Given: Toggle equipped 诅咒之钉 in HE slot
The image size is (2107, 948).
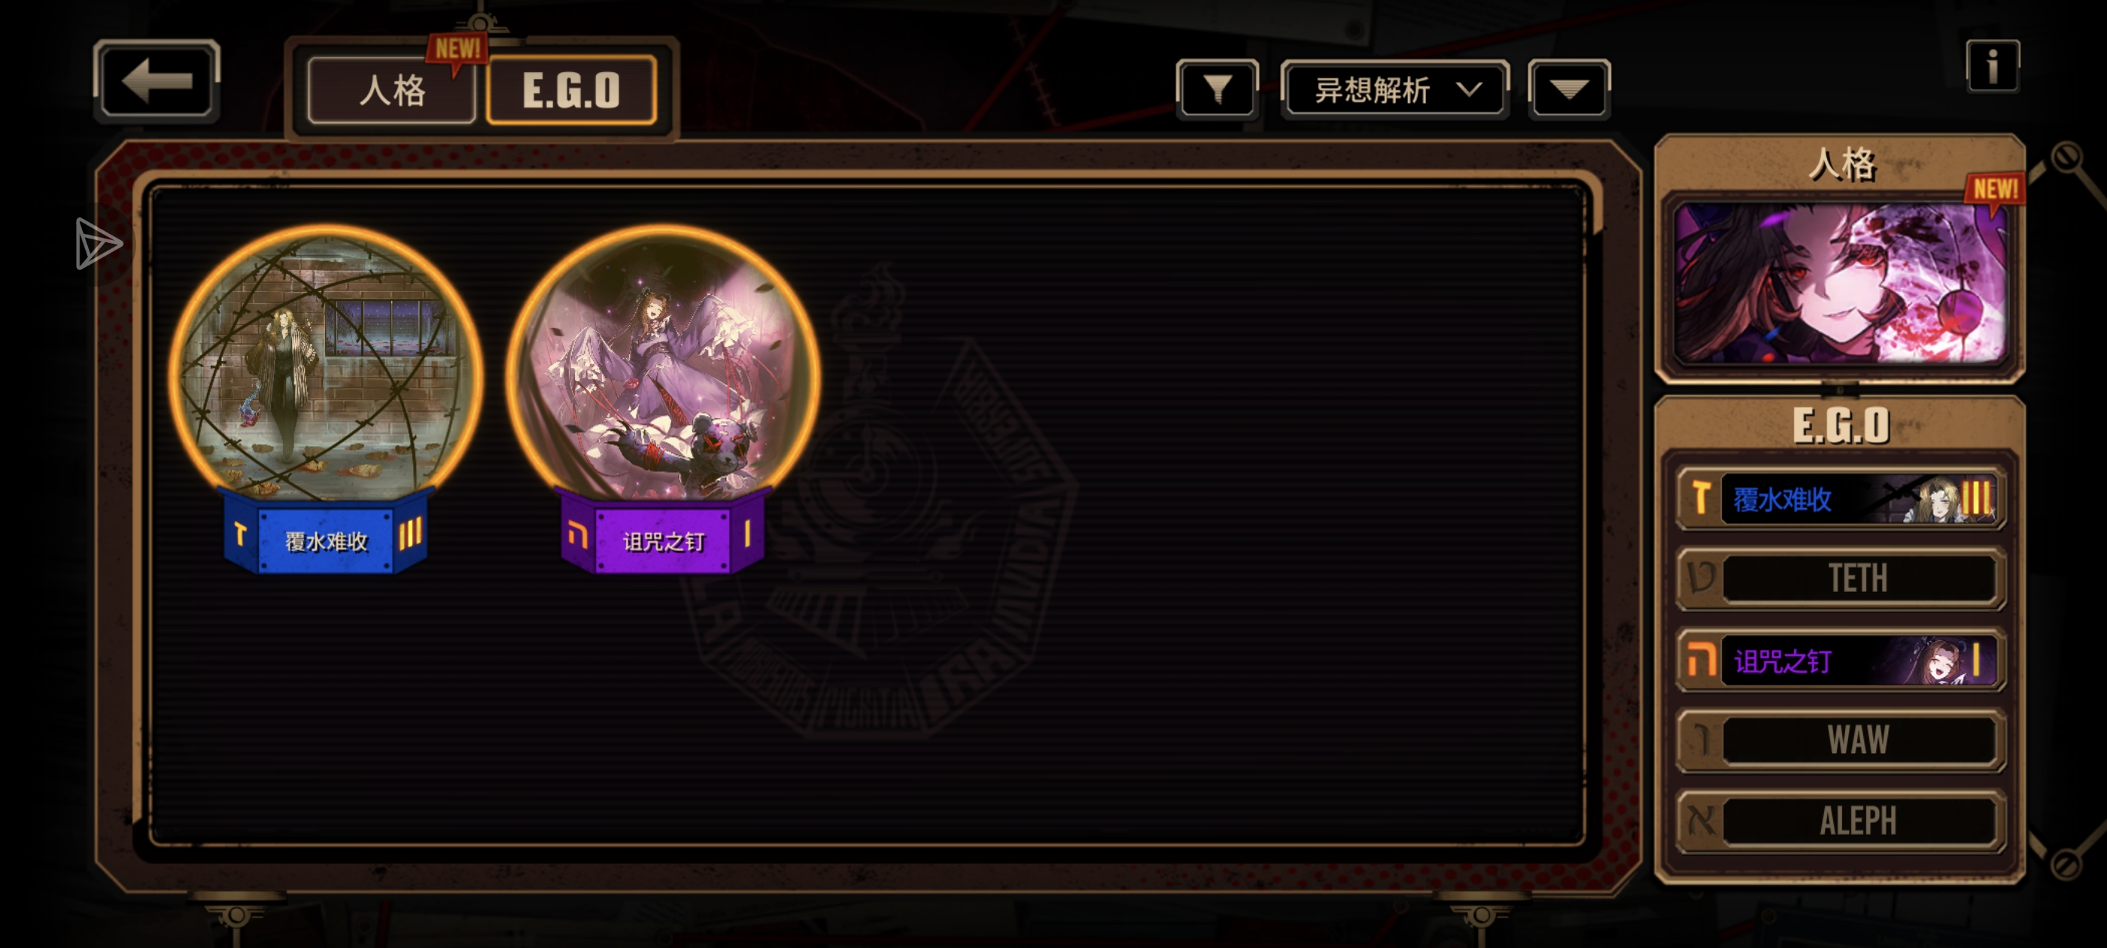Looking at the screenshot, I should (1841, 660).
